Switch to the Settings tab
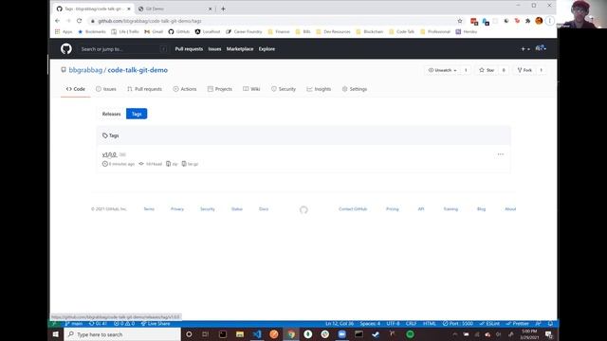The image size is (607, 341). [x=355, y=89]
